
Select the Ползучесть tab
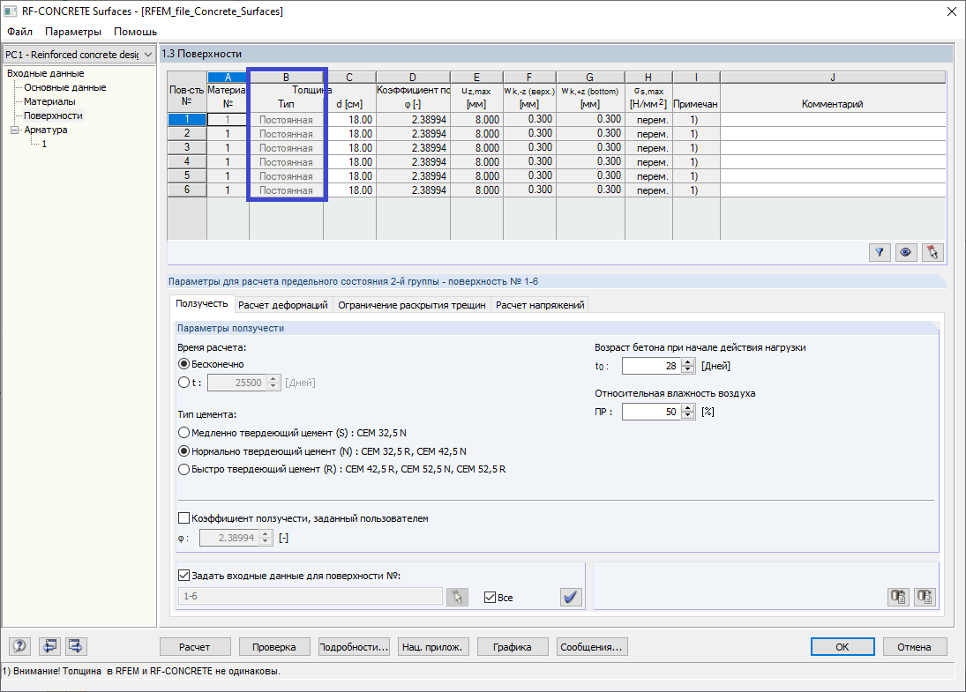coord(201,303)
